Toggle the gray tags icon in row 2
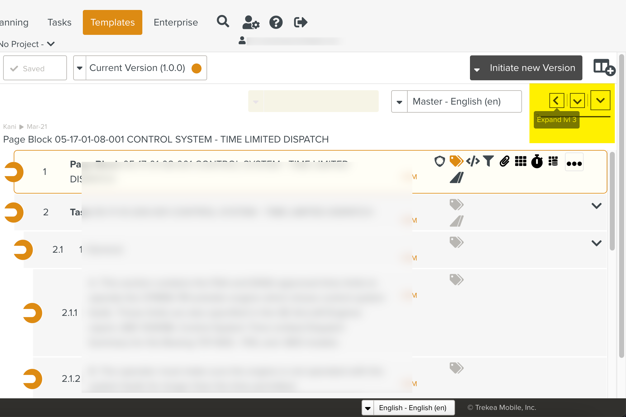 coord(456,204)
